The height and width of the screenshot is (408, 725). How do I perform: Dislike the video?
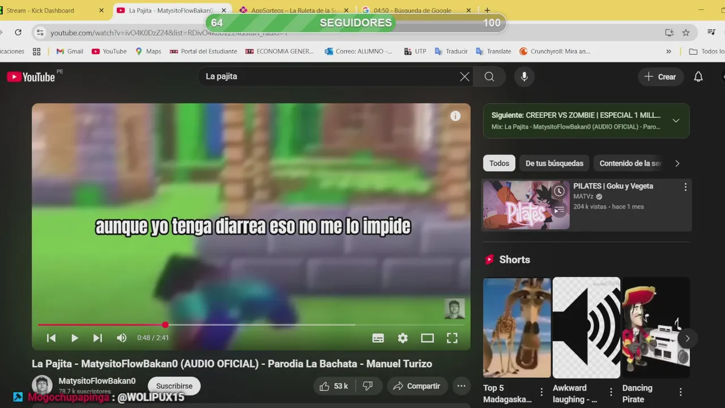368,386
